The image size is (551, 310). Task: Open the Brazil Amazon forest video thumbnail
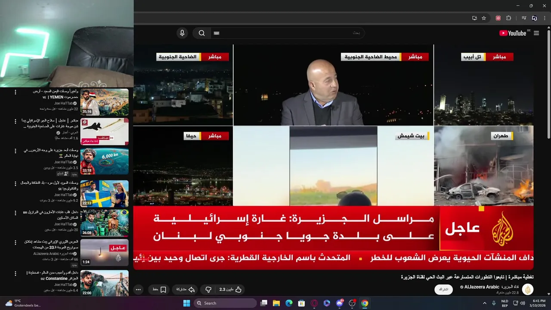pos(104,223)
